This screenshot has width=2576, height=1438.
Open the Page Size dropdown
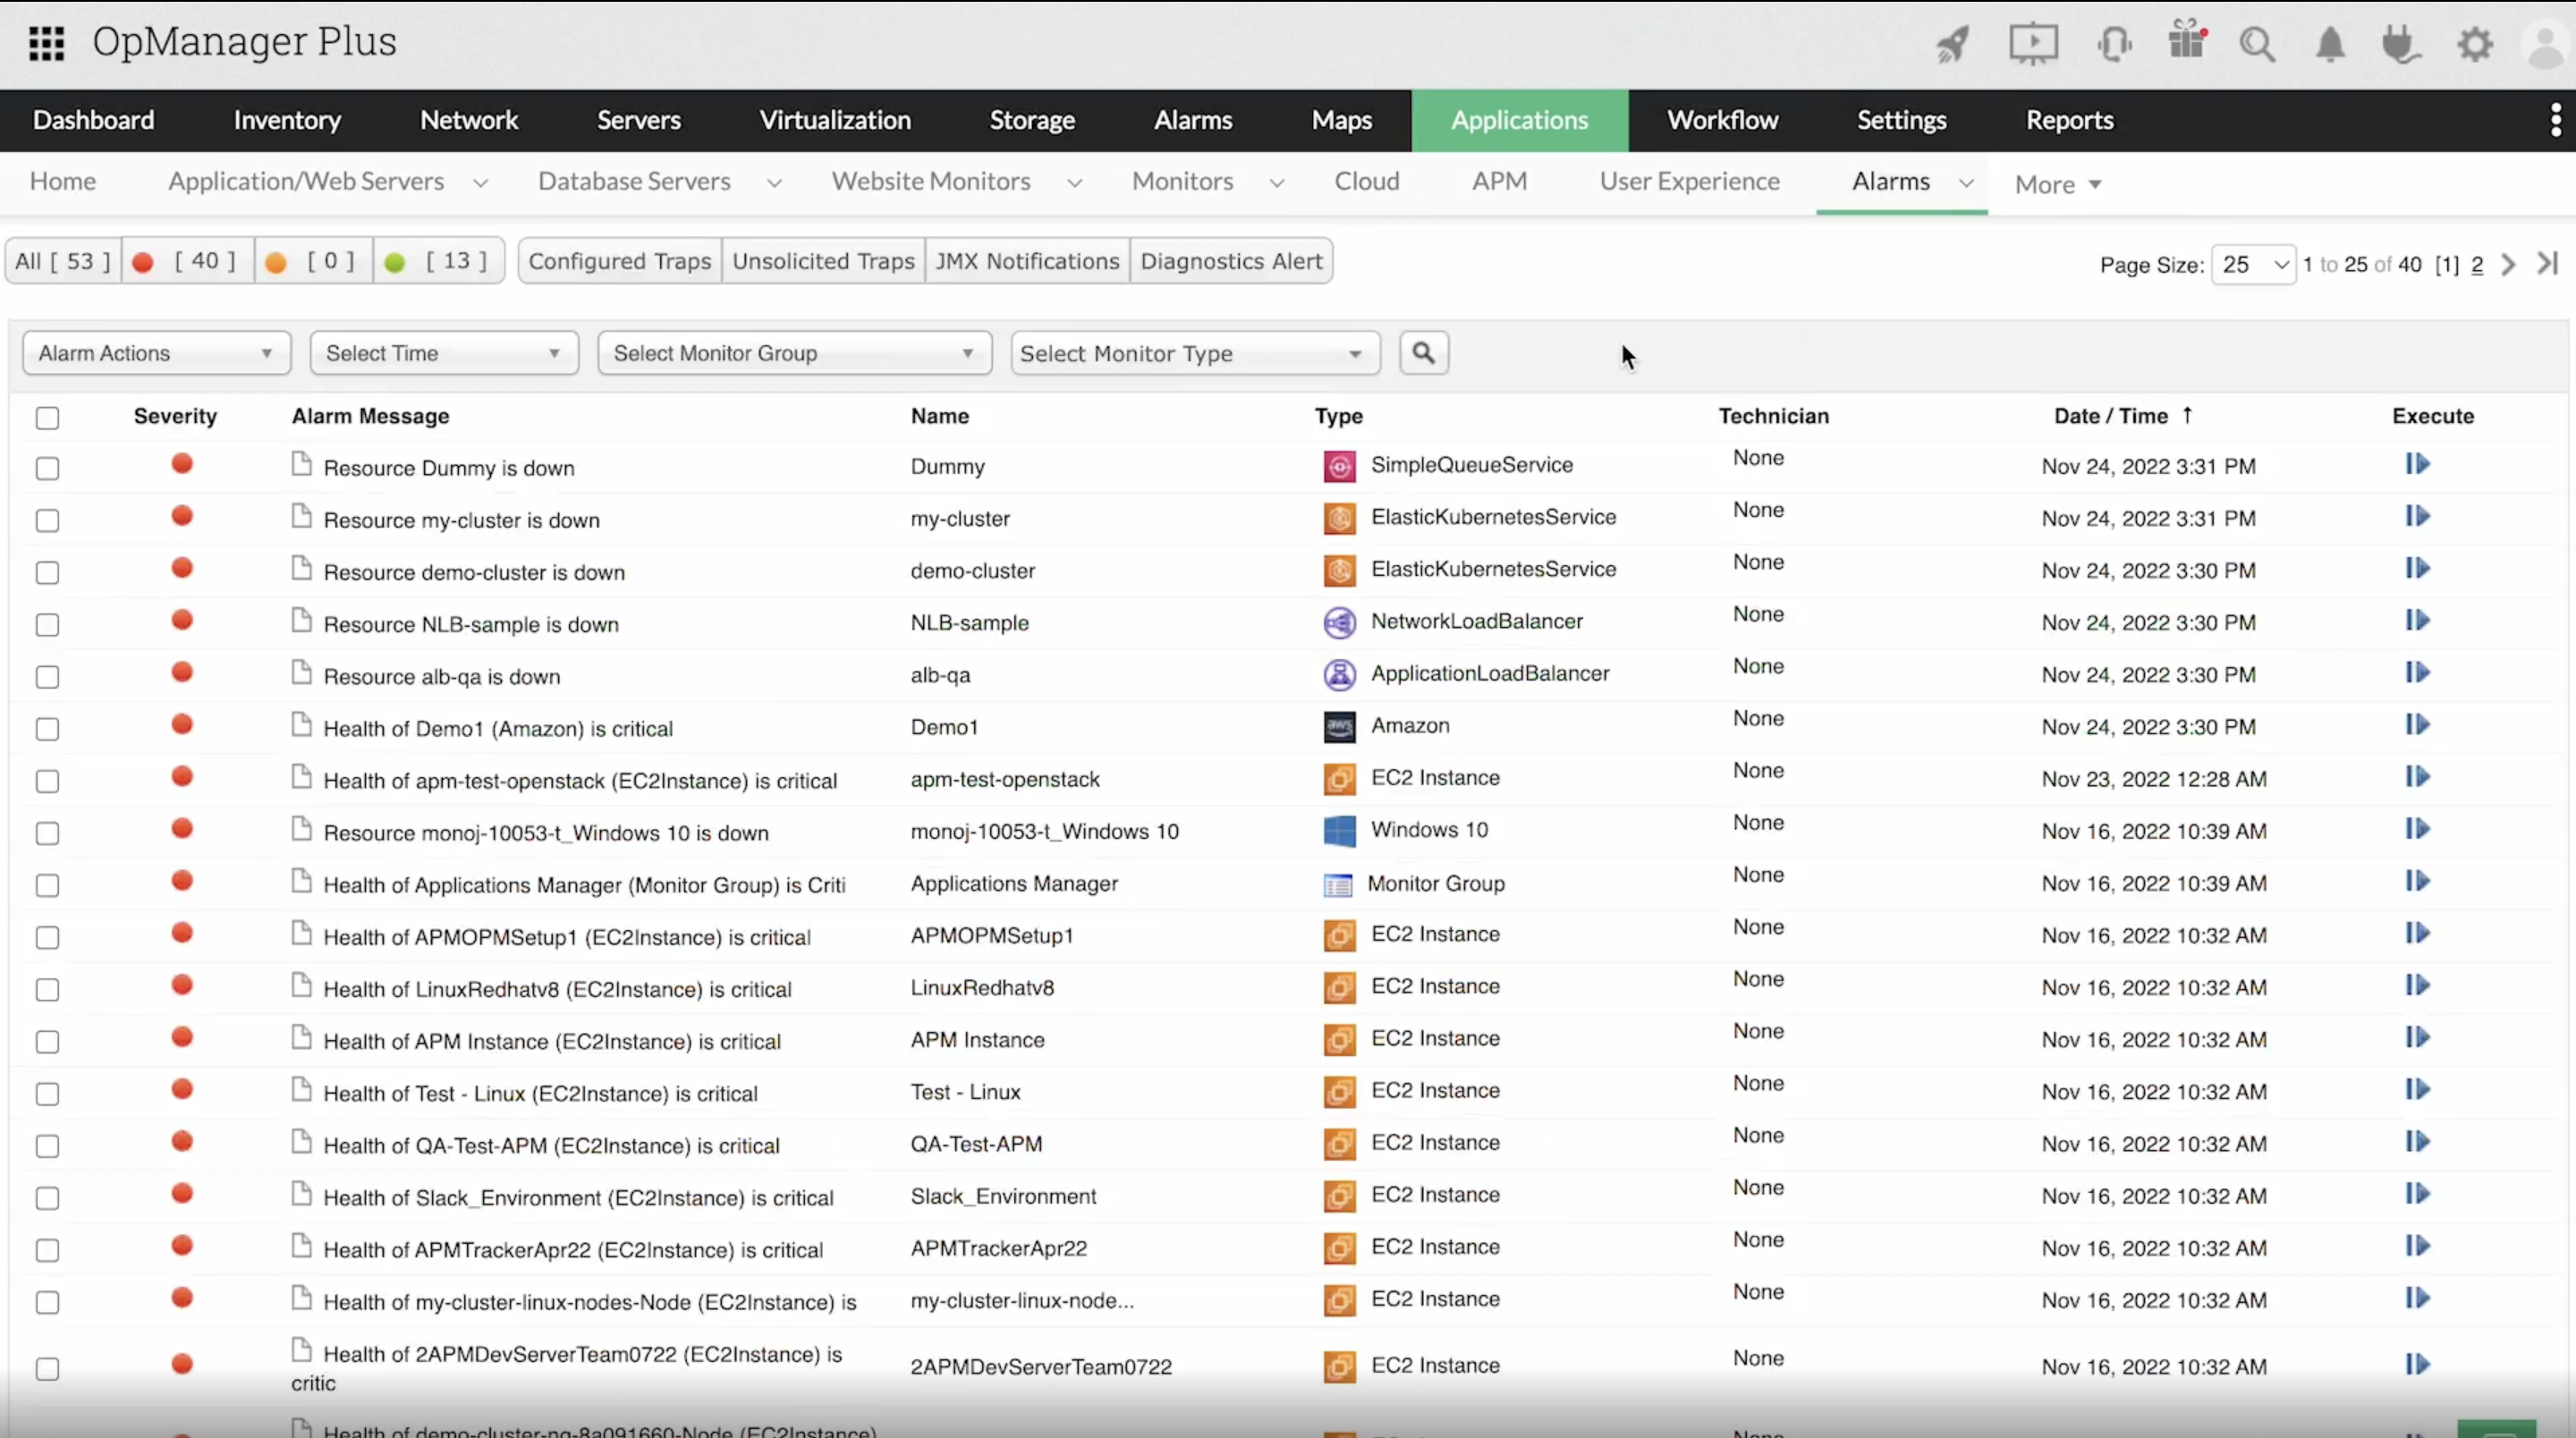point(2252,265)
